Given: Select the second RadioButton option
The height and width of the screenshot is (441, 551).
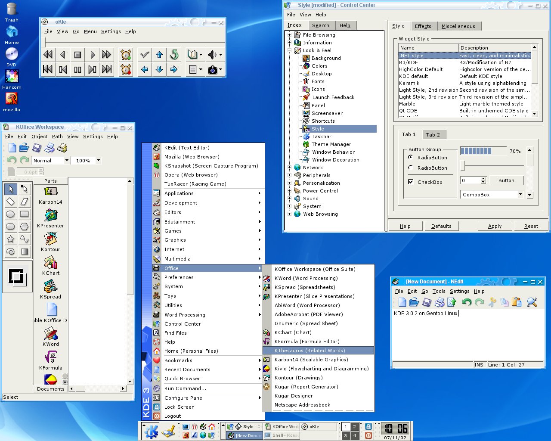Looking at the screenshot, I should pyautogui.click(x=411, y=168).
